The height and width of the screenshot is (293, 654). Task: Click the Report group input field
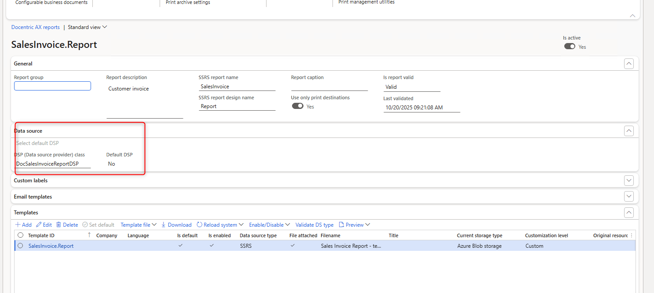tap(52, 86)
